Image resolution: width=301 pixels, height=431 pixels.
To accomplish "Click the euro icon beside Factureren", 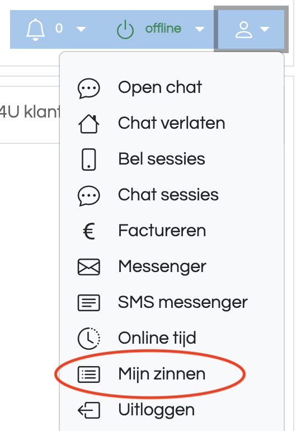I will (x=89, y=231).
